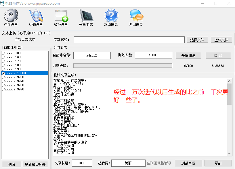Open 模板设置 toolbar icon
Screen dimensions: 235x169
pos(61,15)
